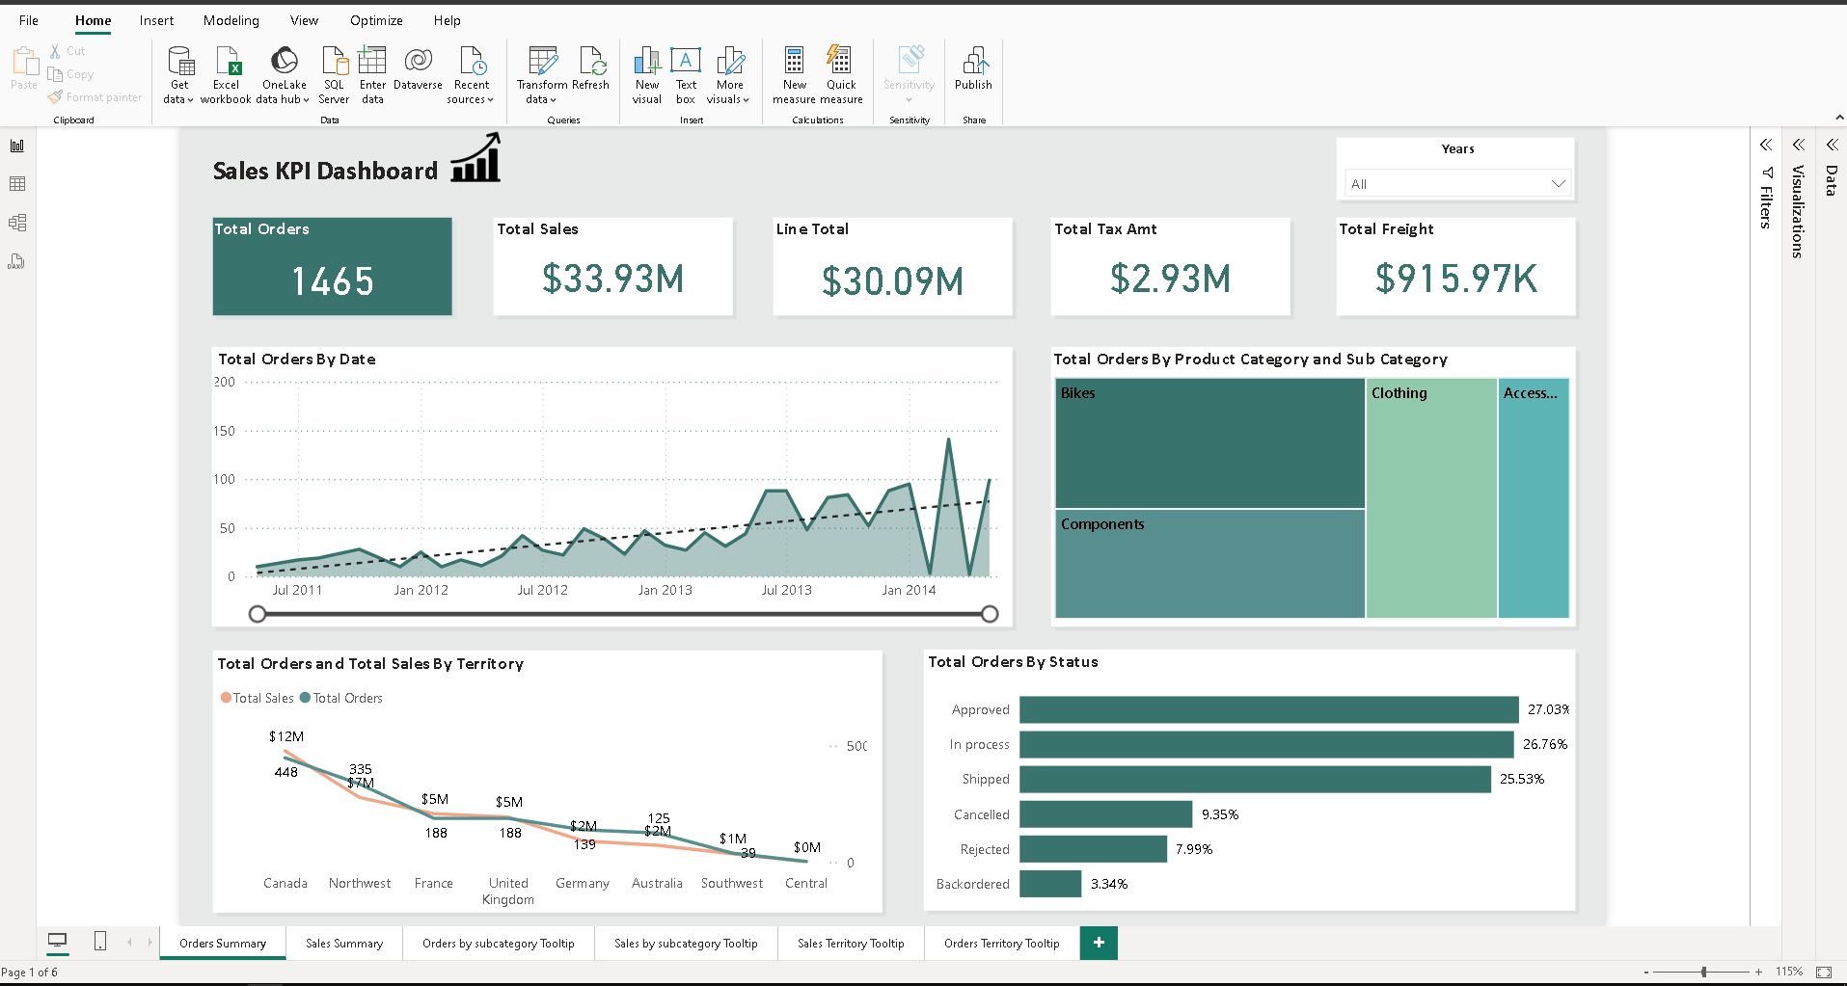Click the SQL Server icon
1847x986 pixels.
point(334,63)
